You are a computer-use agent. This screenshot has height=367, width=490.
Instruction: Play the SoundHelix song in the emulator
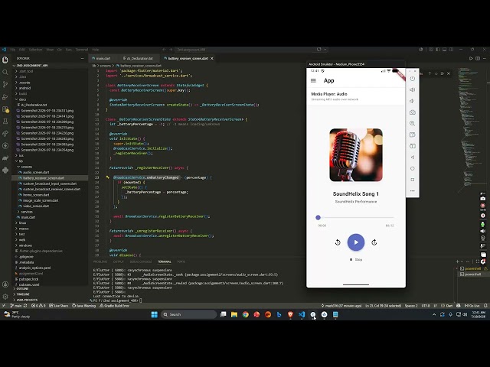tap(356, 242)
